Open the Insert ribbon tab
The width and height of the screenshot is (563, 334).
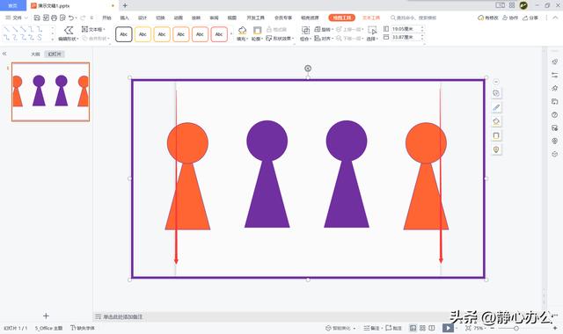point(125,18)
